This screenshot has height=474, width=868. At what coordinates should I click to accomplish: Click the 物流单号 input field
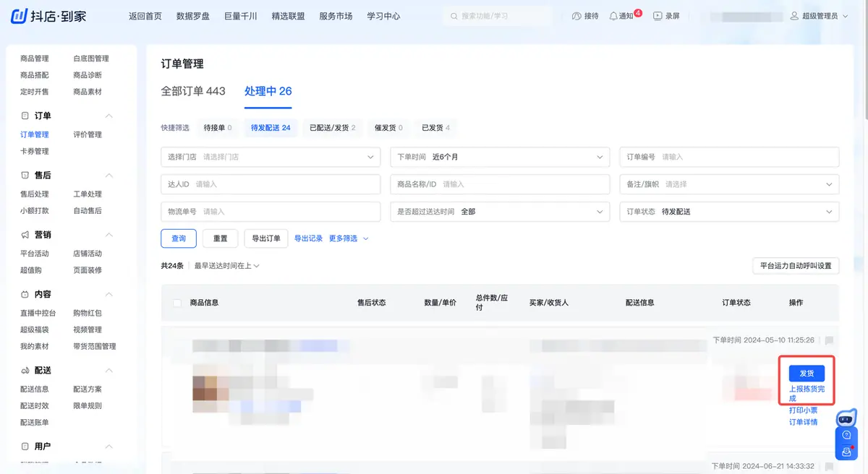271,212
